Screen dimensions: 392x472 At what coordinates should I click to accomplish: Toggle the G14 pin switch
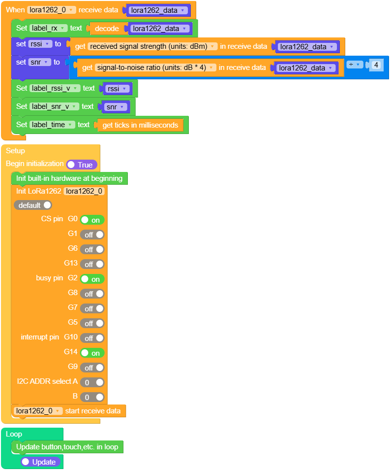[x=92, y=353]
